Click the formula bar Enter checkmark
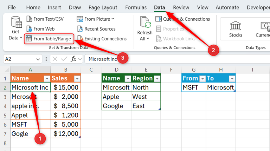 (64, 59)
